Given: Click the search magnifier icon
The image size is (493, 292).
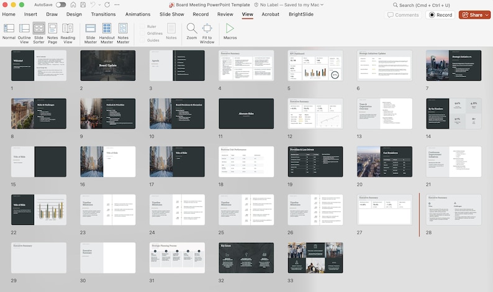Looking at the screenshot, I should click(396, 5).
